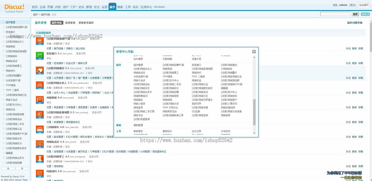Viewport: 372px width, 181px height.
Task: Click the green 短信接口 envelope icon
Action: [x=39, y=56]
